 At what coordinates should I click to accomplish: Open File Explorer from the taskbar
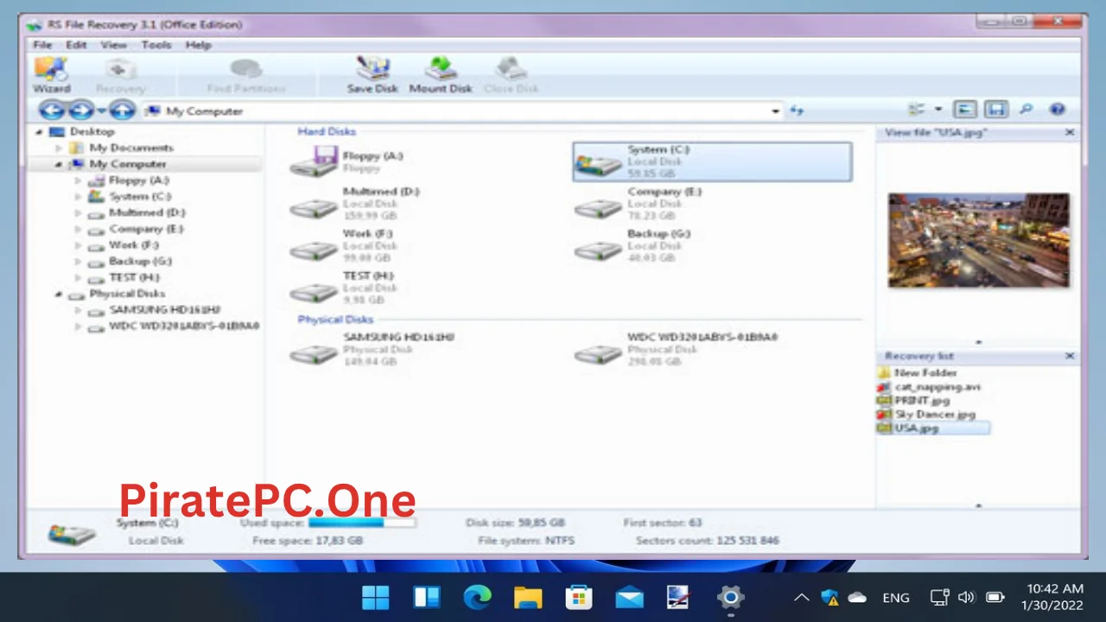point(528,597)
